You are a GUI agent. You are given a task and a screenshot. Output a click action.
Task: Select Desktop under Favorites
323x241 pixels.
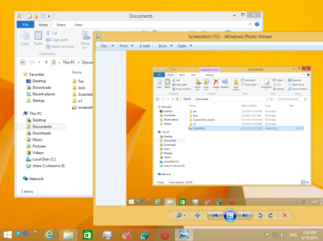tap(36, 81)
